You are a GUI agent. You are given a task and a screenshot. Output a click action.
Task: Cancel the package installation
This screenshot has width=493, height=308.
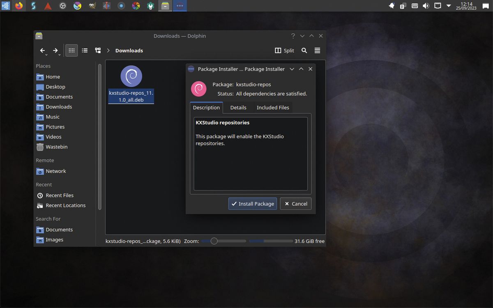tap(295, 203)
